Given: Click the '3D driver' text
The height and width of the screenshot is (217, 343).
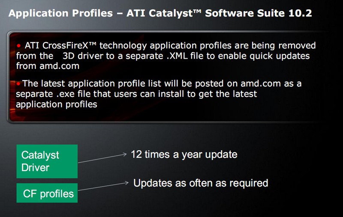Looking at the screenshot, I should (x=83, y=56).
